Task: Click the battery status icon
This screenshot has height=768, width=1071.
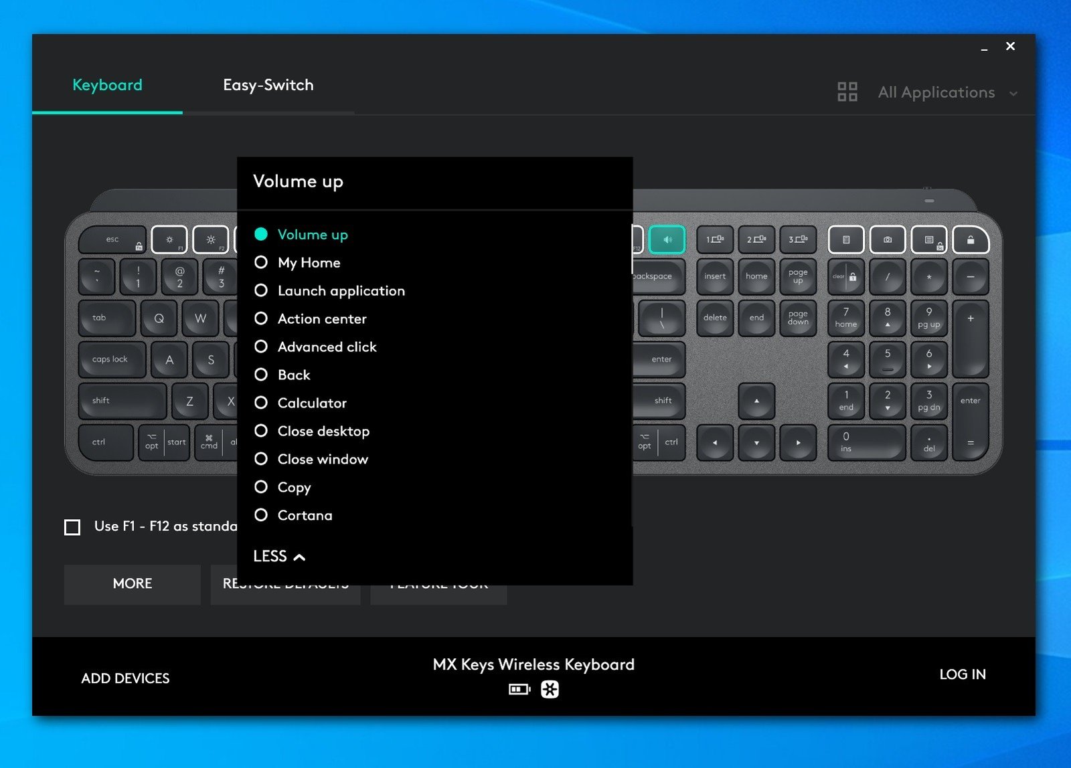Action: click(519, 689)
